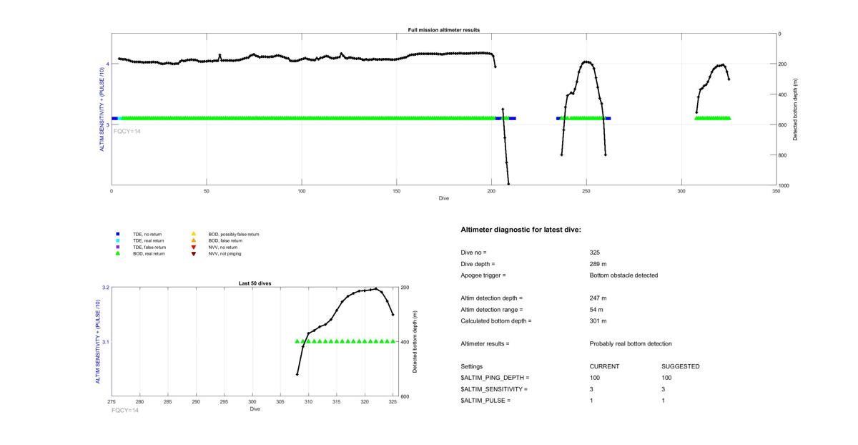The image size is (858, 445).
Task: Click the 'SUGGESTED' column header
Action: (681, 366)
